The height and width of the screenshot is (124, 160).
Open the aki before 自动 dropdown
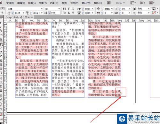(x=148, y=9)
